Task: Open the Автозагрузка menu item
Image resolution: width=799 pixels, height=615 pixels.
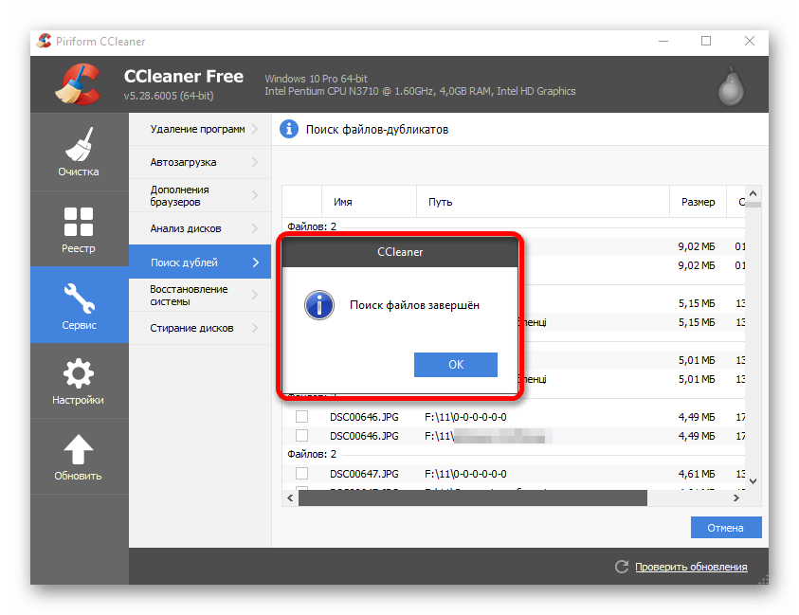Action: [200, 162]
